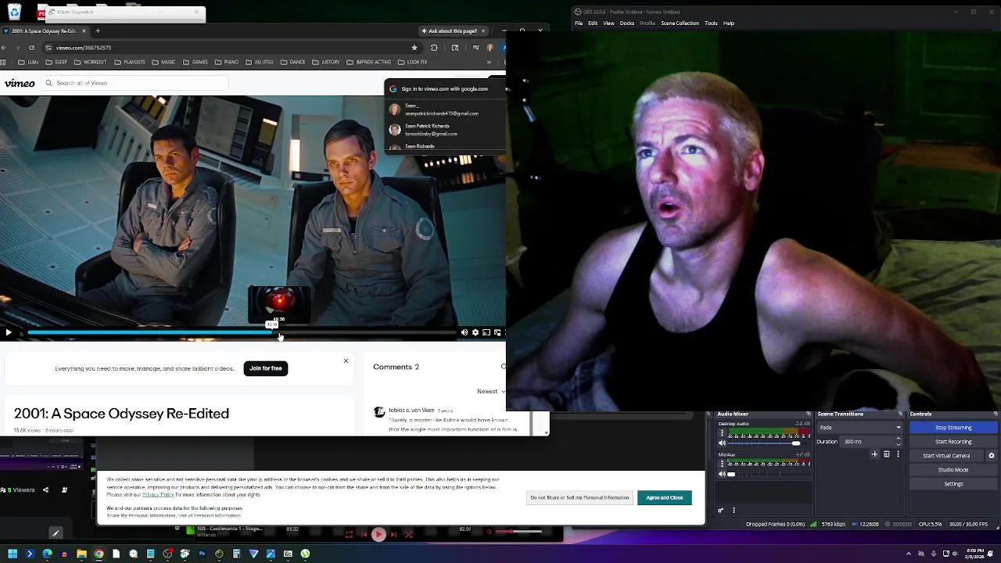Click the Vimeo logo

click(20, 83)
